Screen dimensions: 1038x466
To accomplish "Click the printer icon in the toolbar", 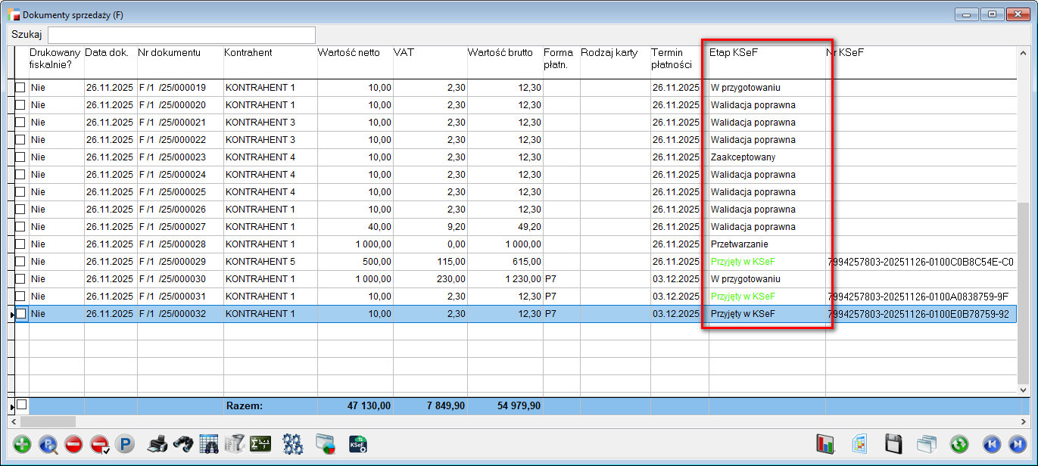I will [157, 445].
